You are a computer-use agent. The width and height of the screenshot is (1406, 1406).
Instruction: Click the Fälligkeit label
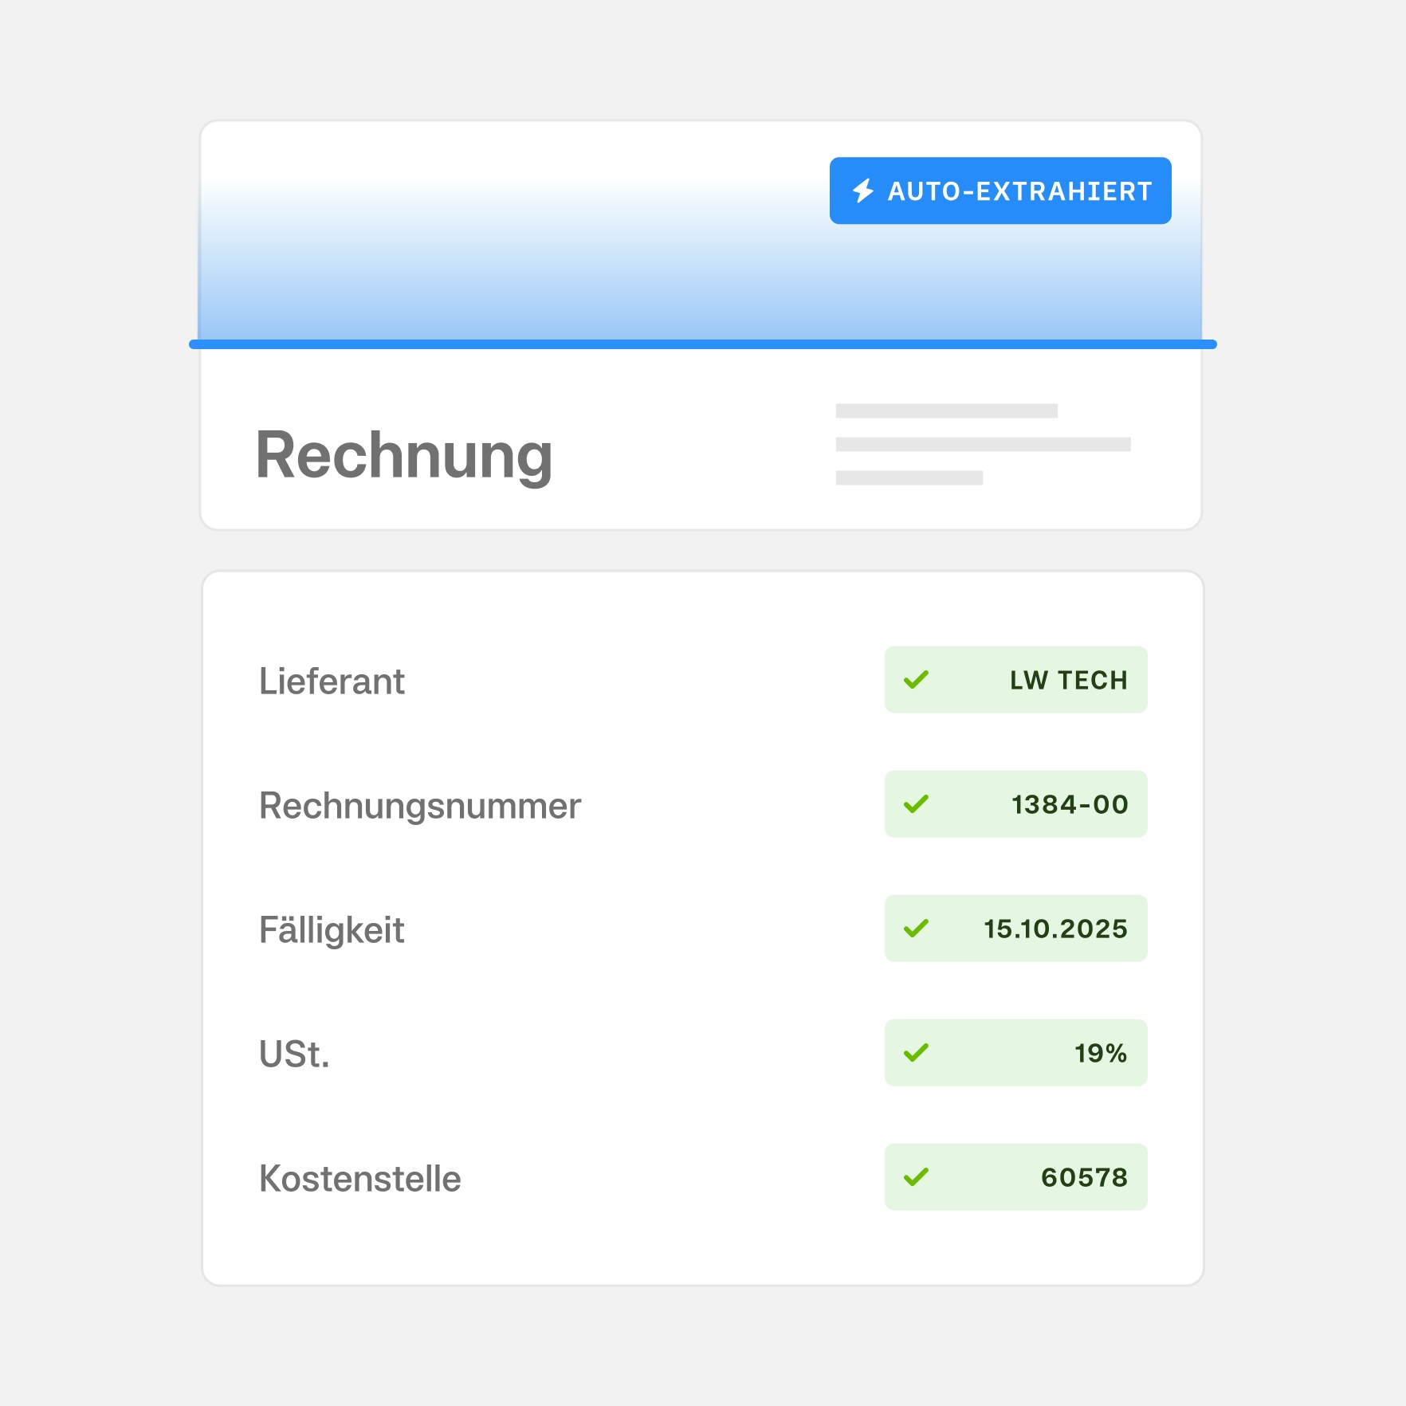click(x=332, y=930)
